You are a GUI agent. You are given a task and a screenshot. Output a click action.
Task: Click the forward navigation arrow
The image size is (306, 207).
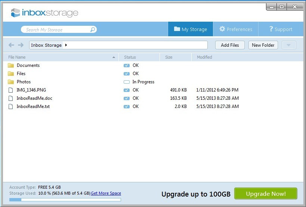(x=21, y=45)
